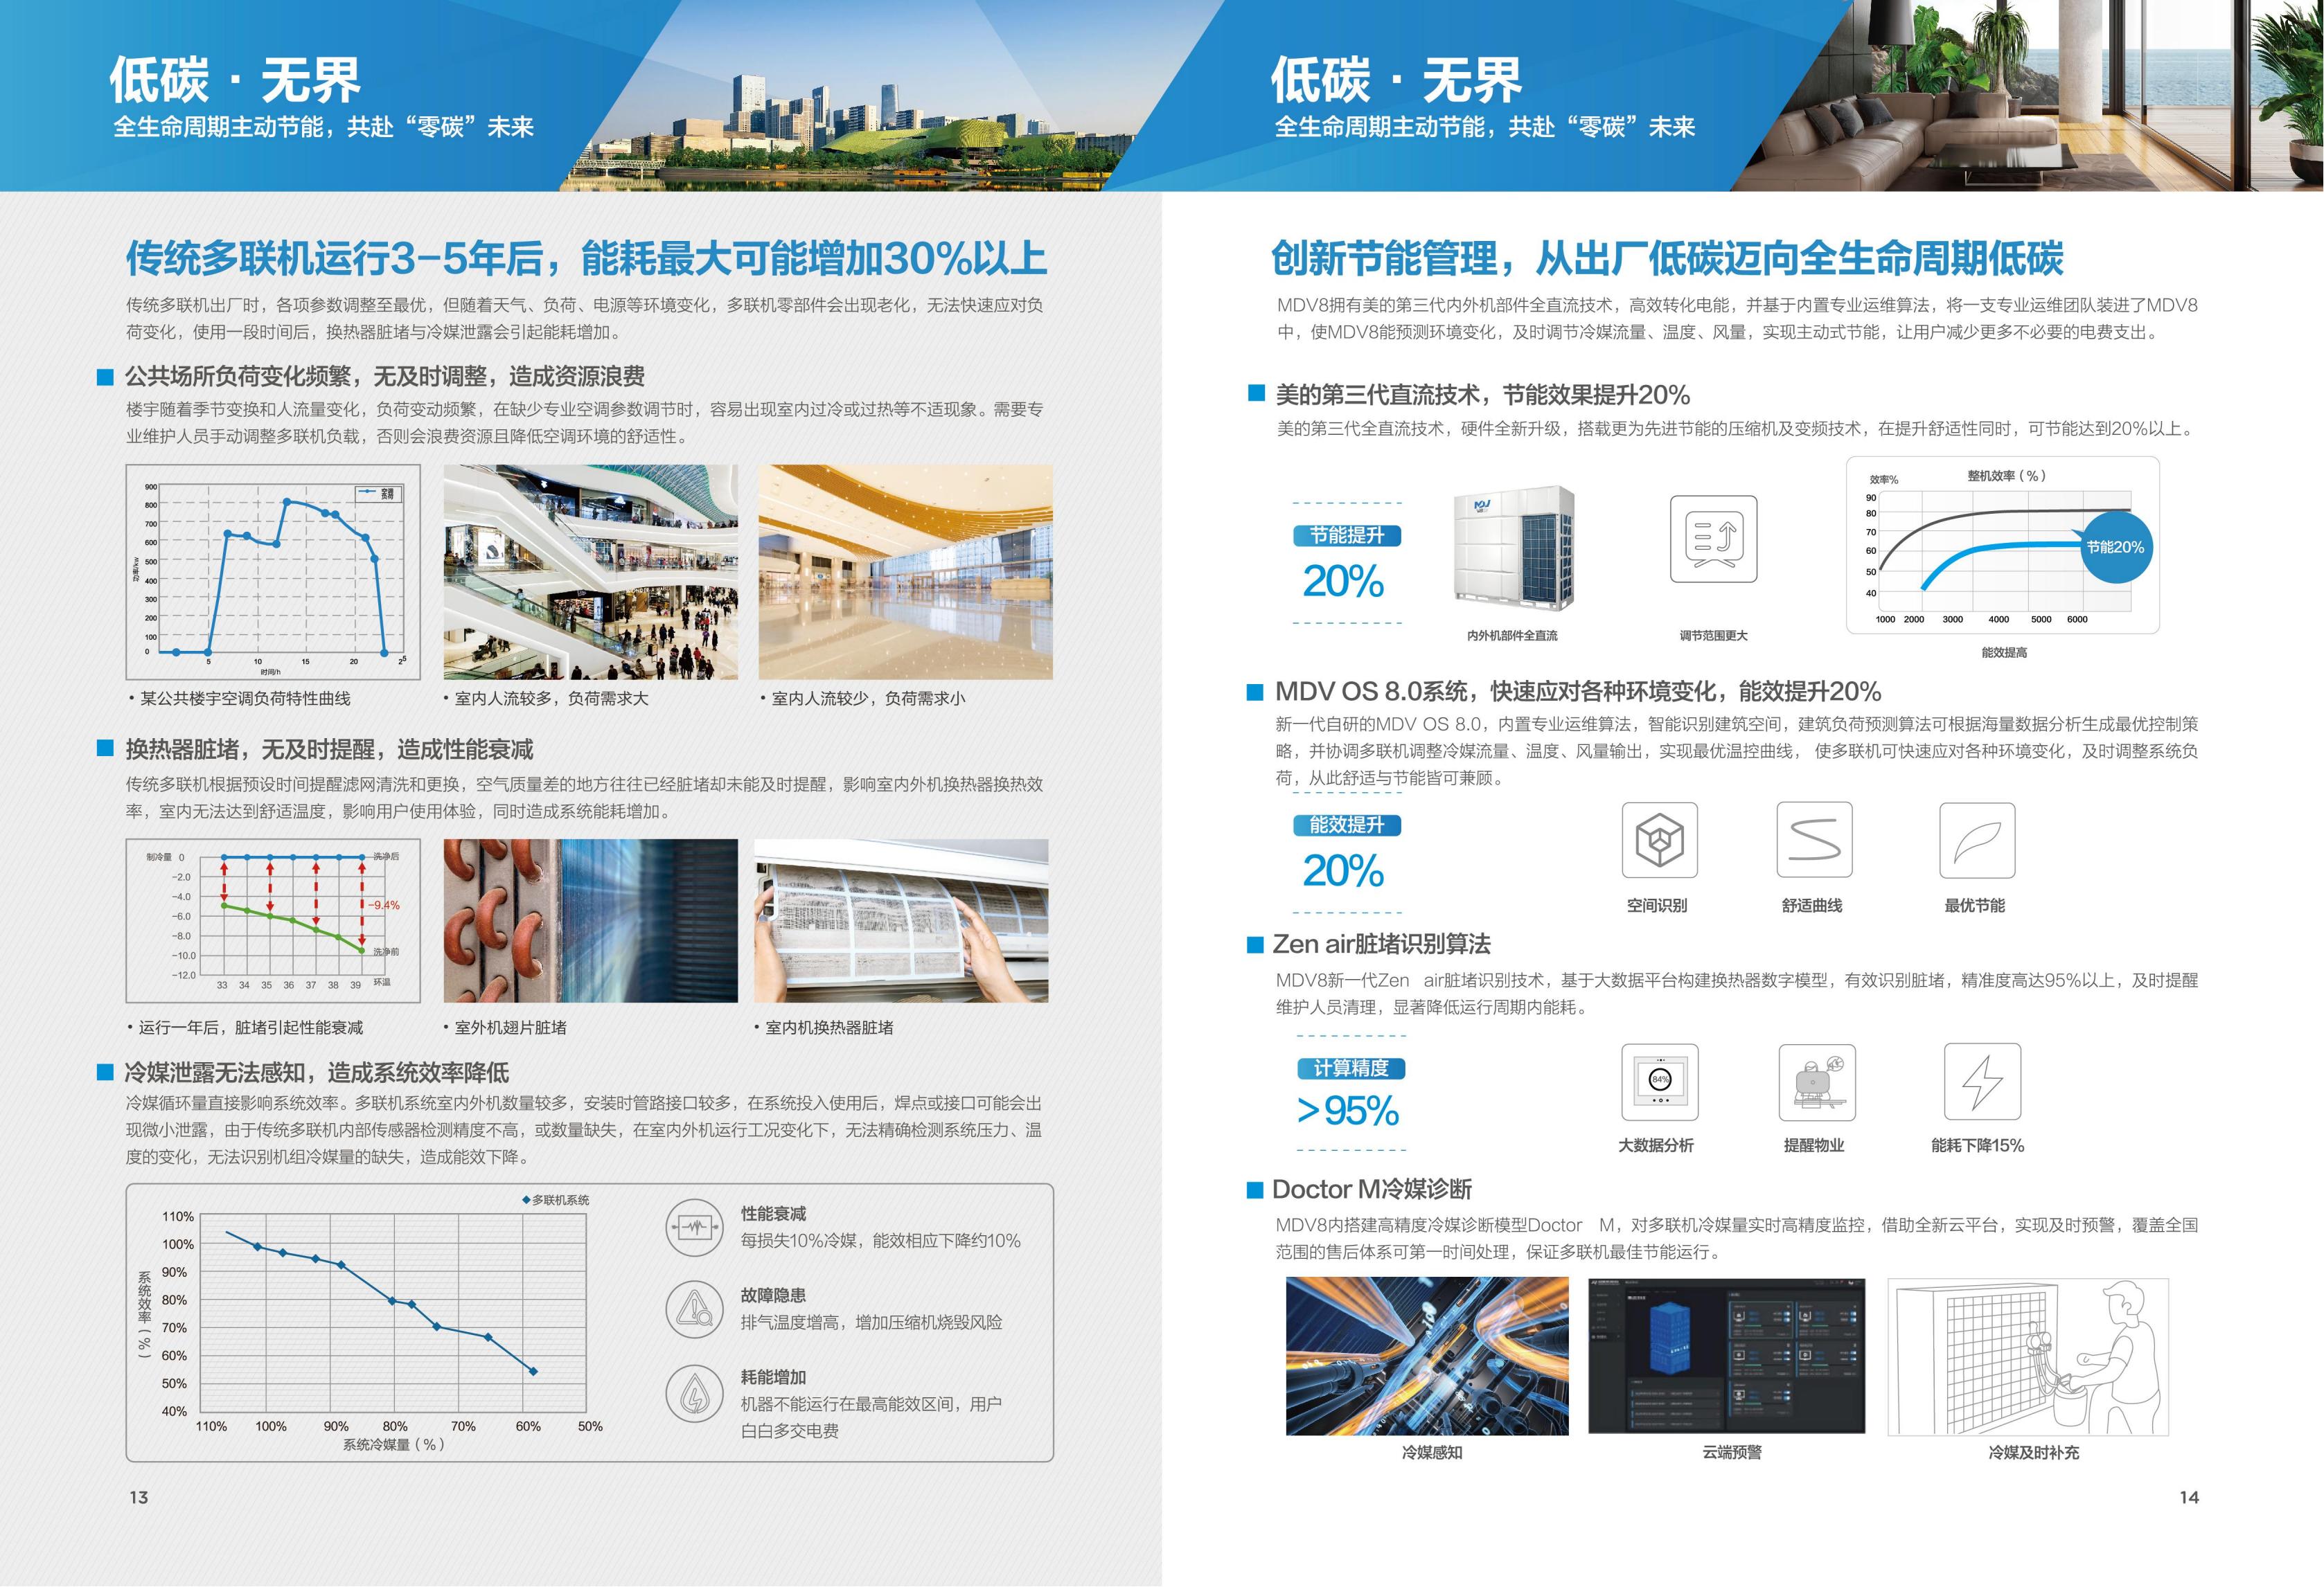
Task: Click the 多联机系统 legend marker
Action: (526, 1199)
